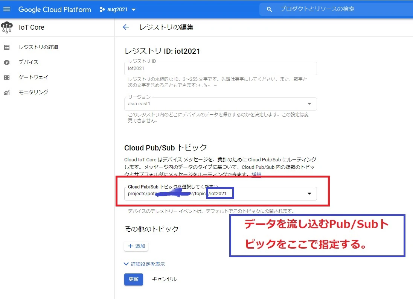Image resolution: width=413 pixels, height=299 pixels.
Task: Click the レジストリ ID: iot2021 heading
Action: [x=162, y=51]
